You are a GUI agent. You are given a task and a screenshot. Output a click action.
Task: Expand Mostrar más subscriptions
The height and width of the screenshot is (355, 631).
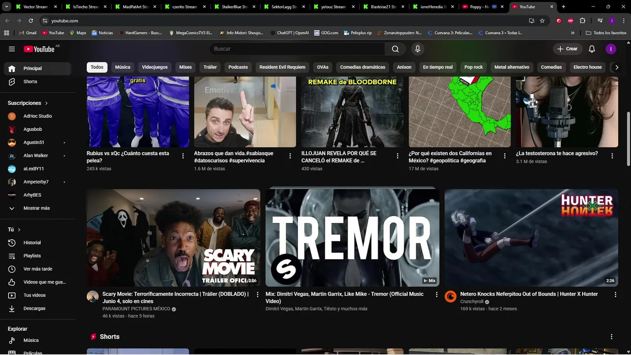point(38,208)
